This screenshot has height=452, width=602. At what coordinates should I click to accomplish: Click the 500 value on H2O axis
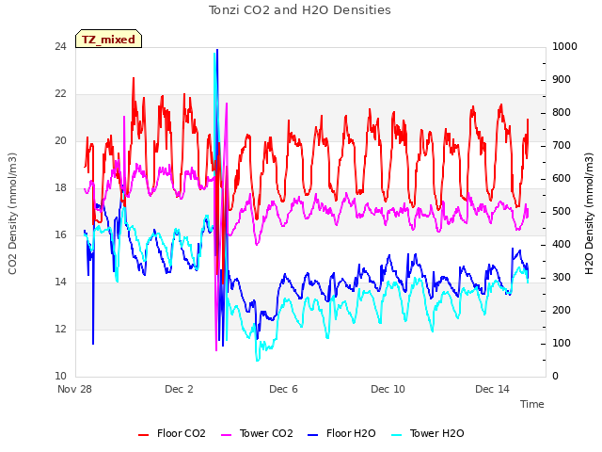point(562,212)
